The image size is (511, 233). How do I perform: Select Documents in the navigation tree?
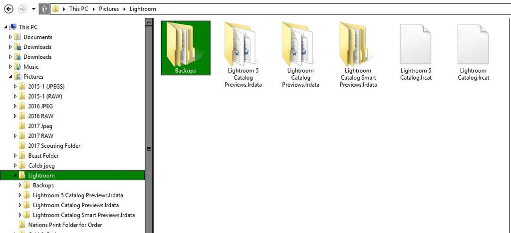pyautogui.click(x=38, y=37)
